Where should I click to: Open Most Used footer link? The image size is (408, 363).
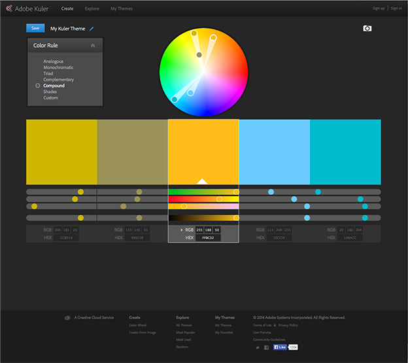point(183,339)
